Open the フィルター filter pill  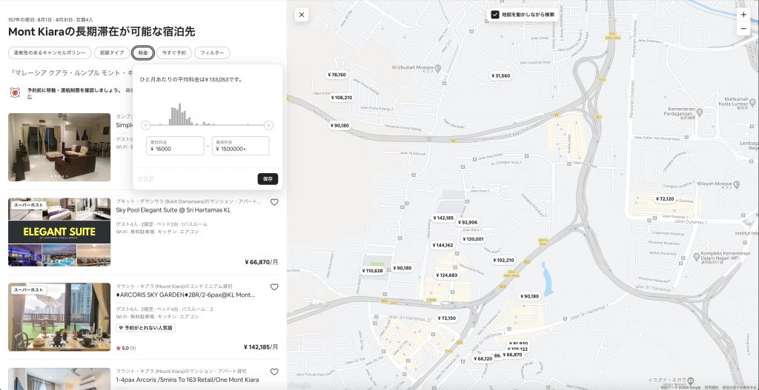212,53
